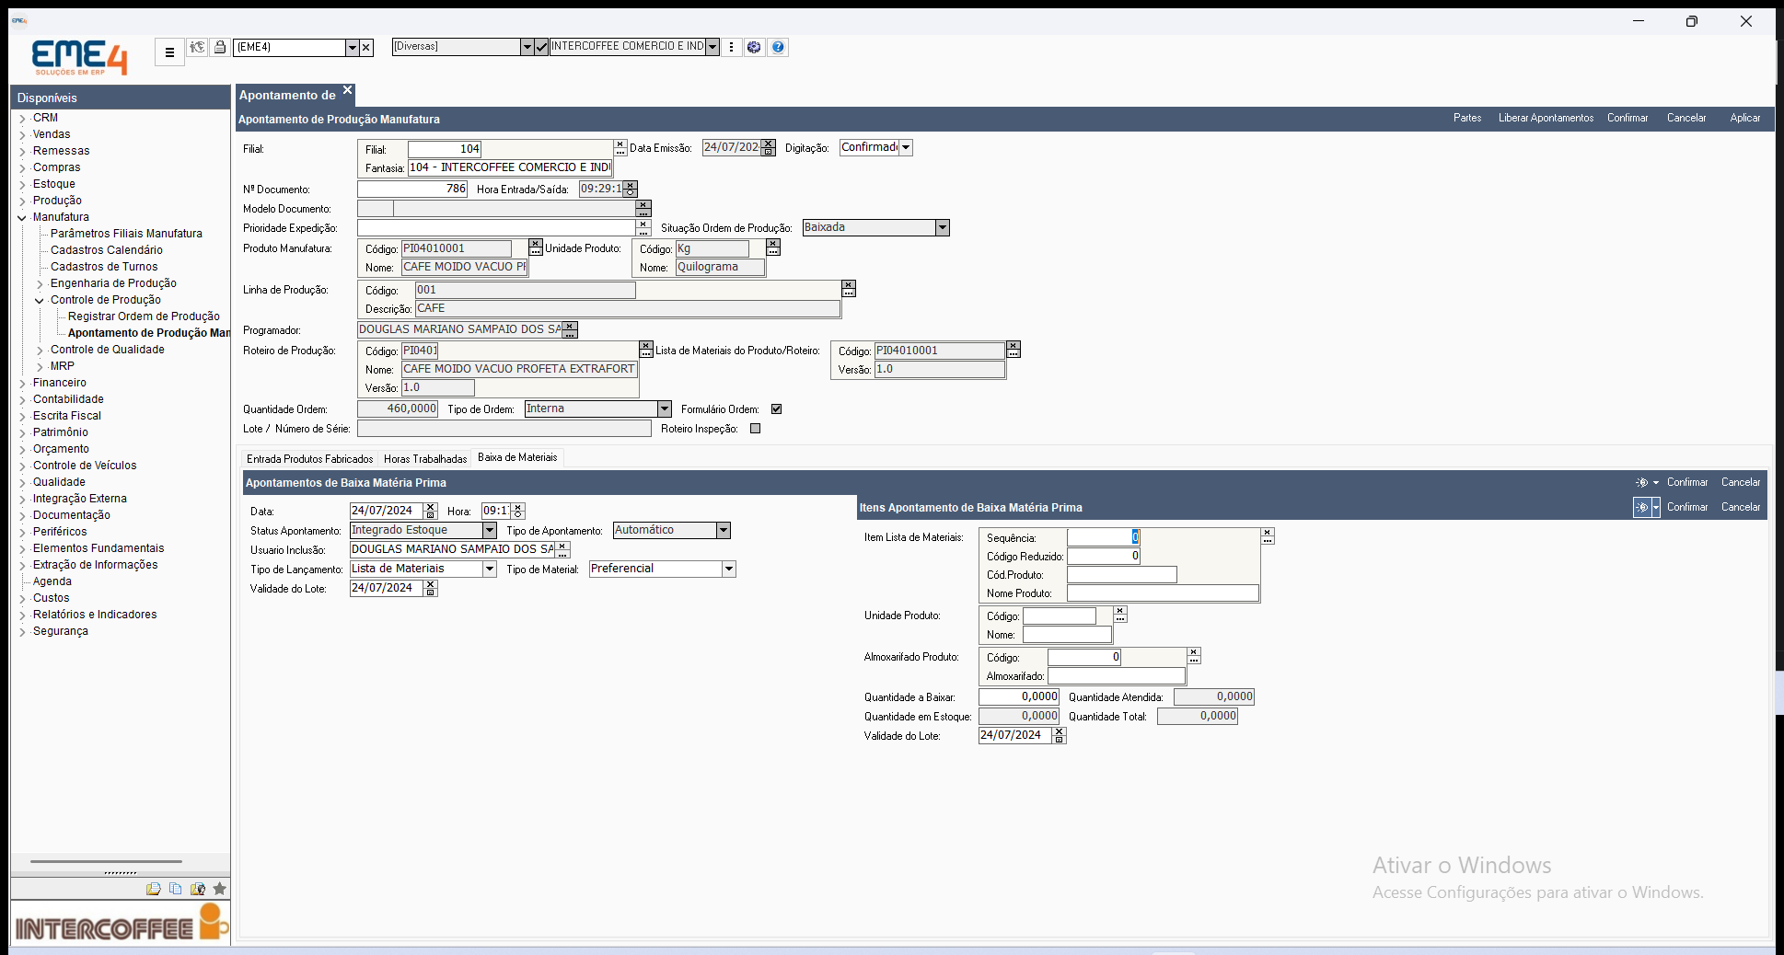Open the Tipo de Ordem dropdown
Viewport: 1784px width, 955px height.
(x=664, y=408)
